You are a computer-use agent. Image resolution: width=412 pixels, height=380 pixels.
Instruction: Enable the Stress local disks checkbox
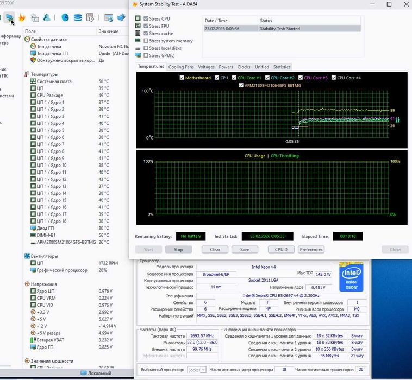146,48
